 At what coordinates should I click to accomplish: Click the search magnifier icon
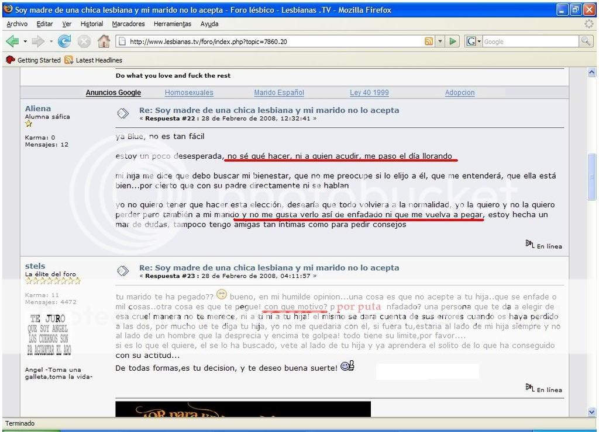(x=585, y=41)
